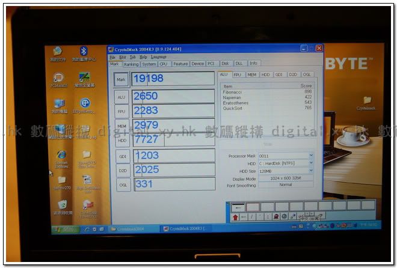Click the round globe icon in the IME panel

tap(284, 217)
